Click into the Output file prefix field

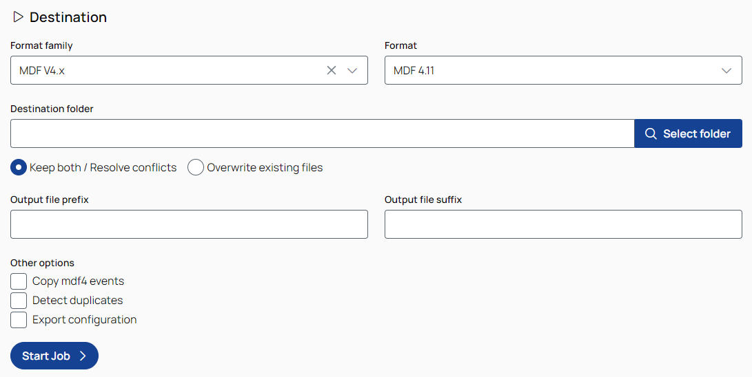coord(189,224)
